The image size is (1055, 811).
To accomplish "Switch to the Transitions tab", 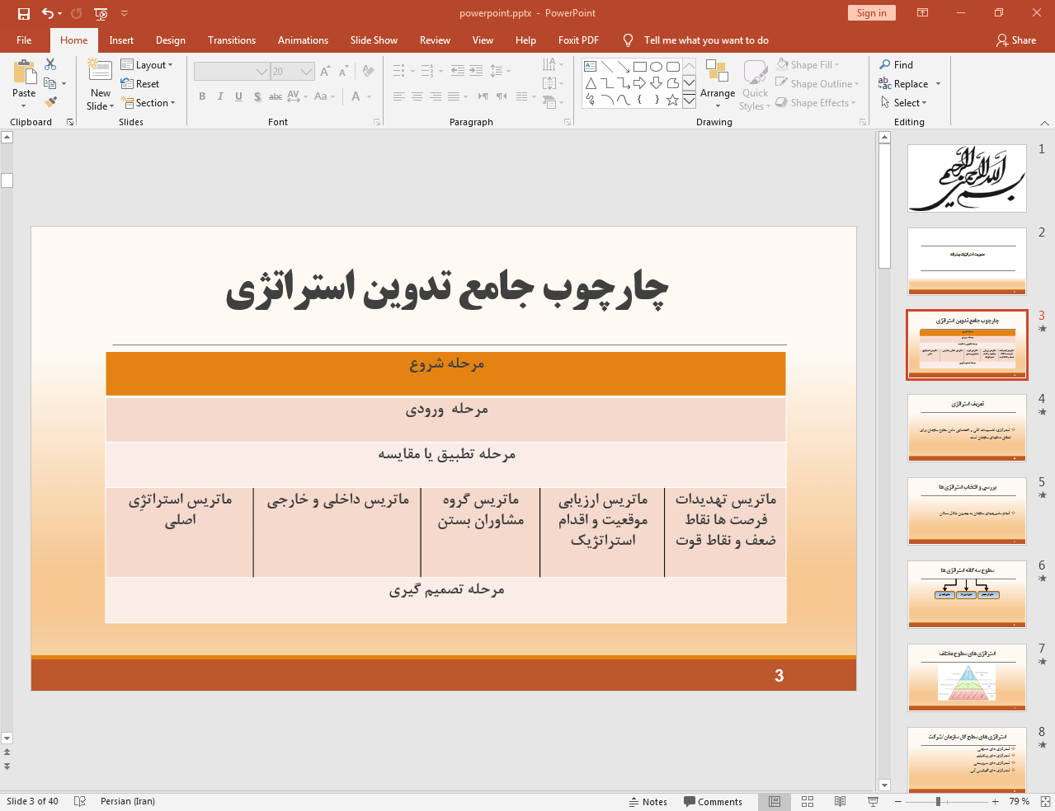I will click(232, 40).
